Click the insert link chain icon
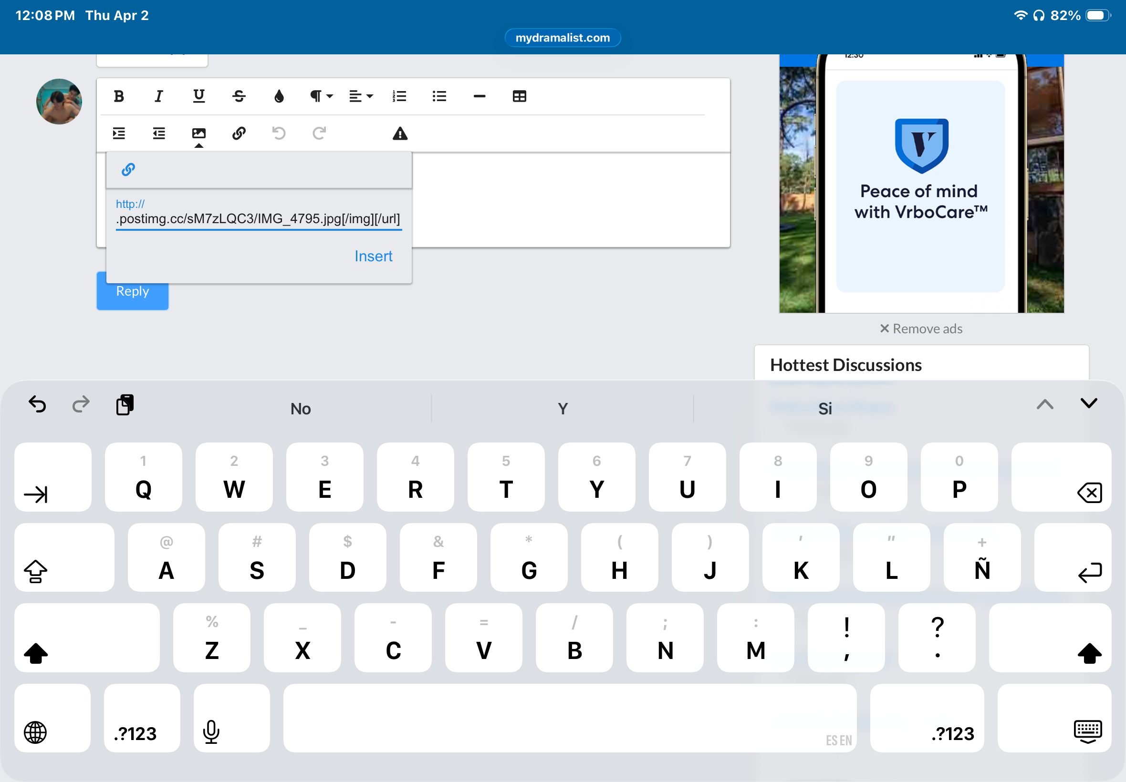 click(239, 133)
